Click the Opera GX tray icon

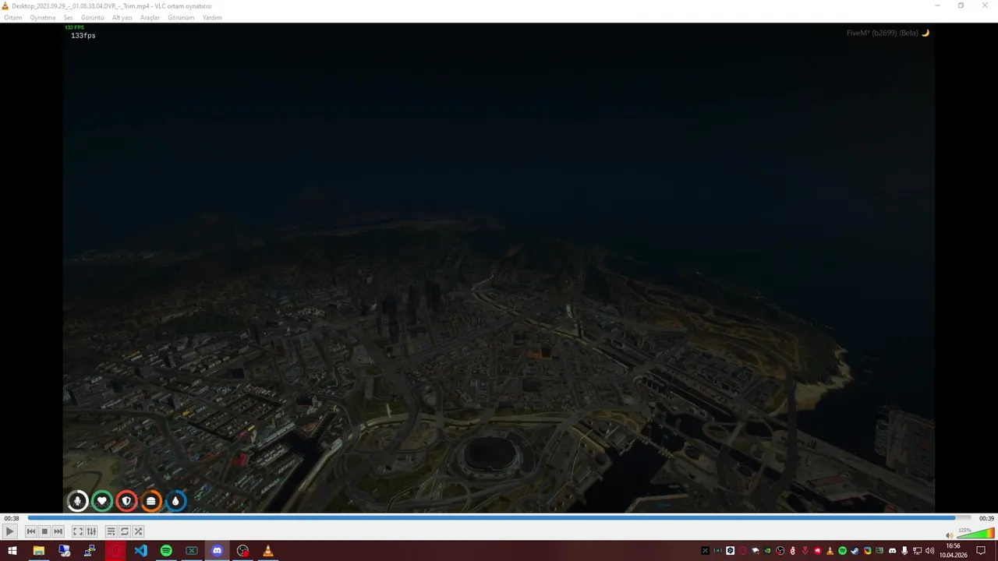(x=742, y=551)
